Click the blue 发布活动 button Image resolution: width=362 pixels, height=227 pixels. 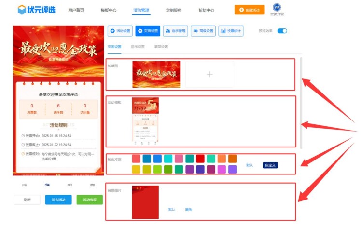pyautogui.click(x=62, y=200)
